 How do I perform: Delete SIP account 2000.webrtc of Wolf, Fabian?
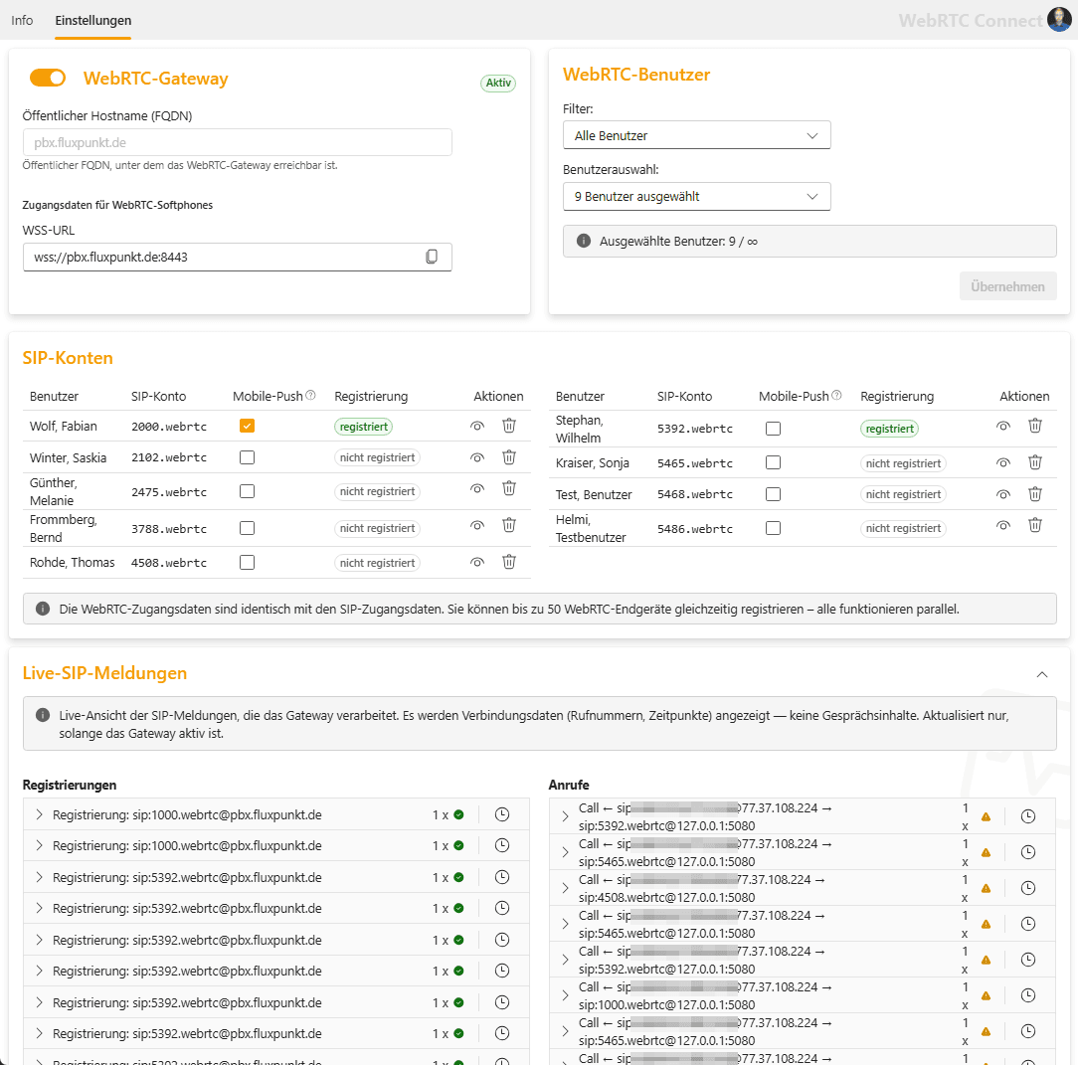pyautogui.click(x=509, y=426)
